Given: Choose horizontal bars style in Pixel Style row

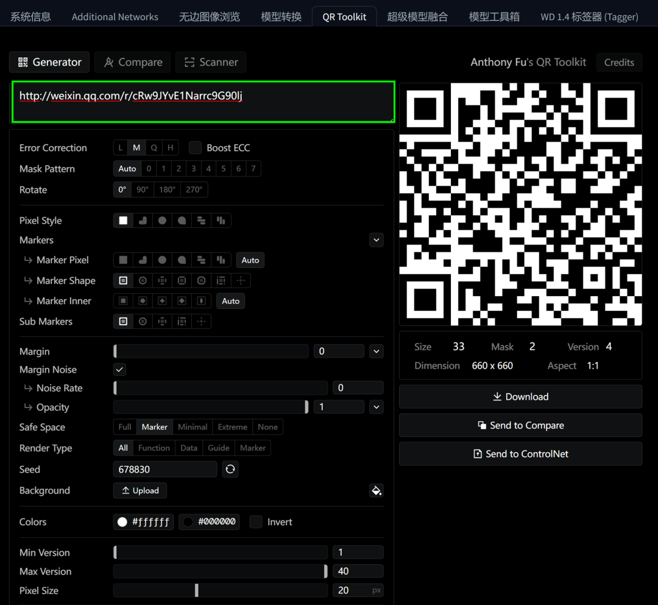Looking at the screenshot, I should [202, 221].
